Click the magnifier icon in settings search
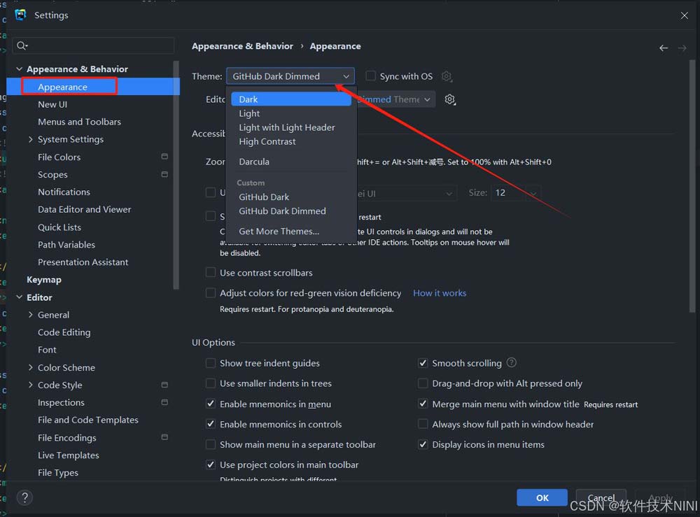700x517 pixels. (x=22, y=46)
